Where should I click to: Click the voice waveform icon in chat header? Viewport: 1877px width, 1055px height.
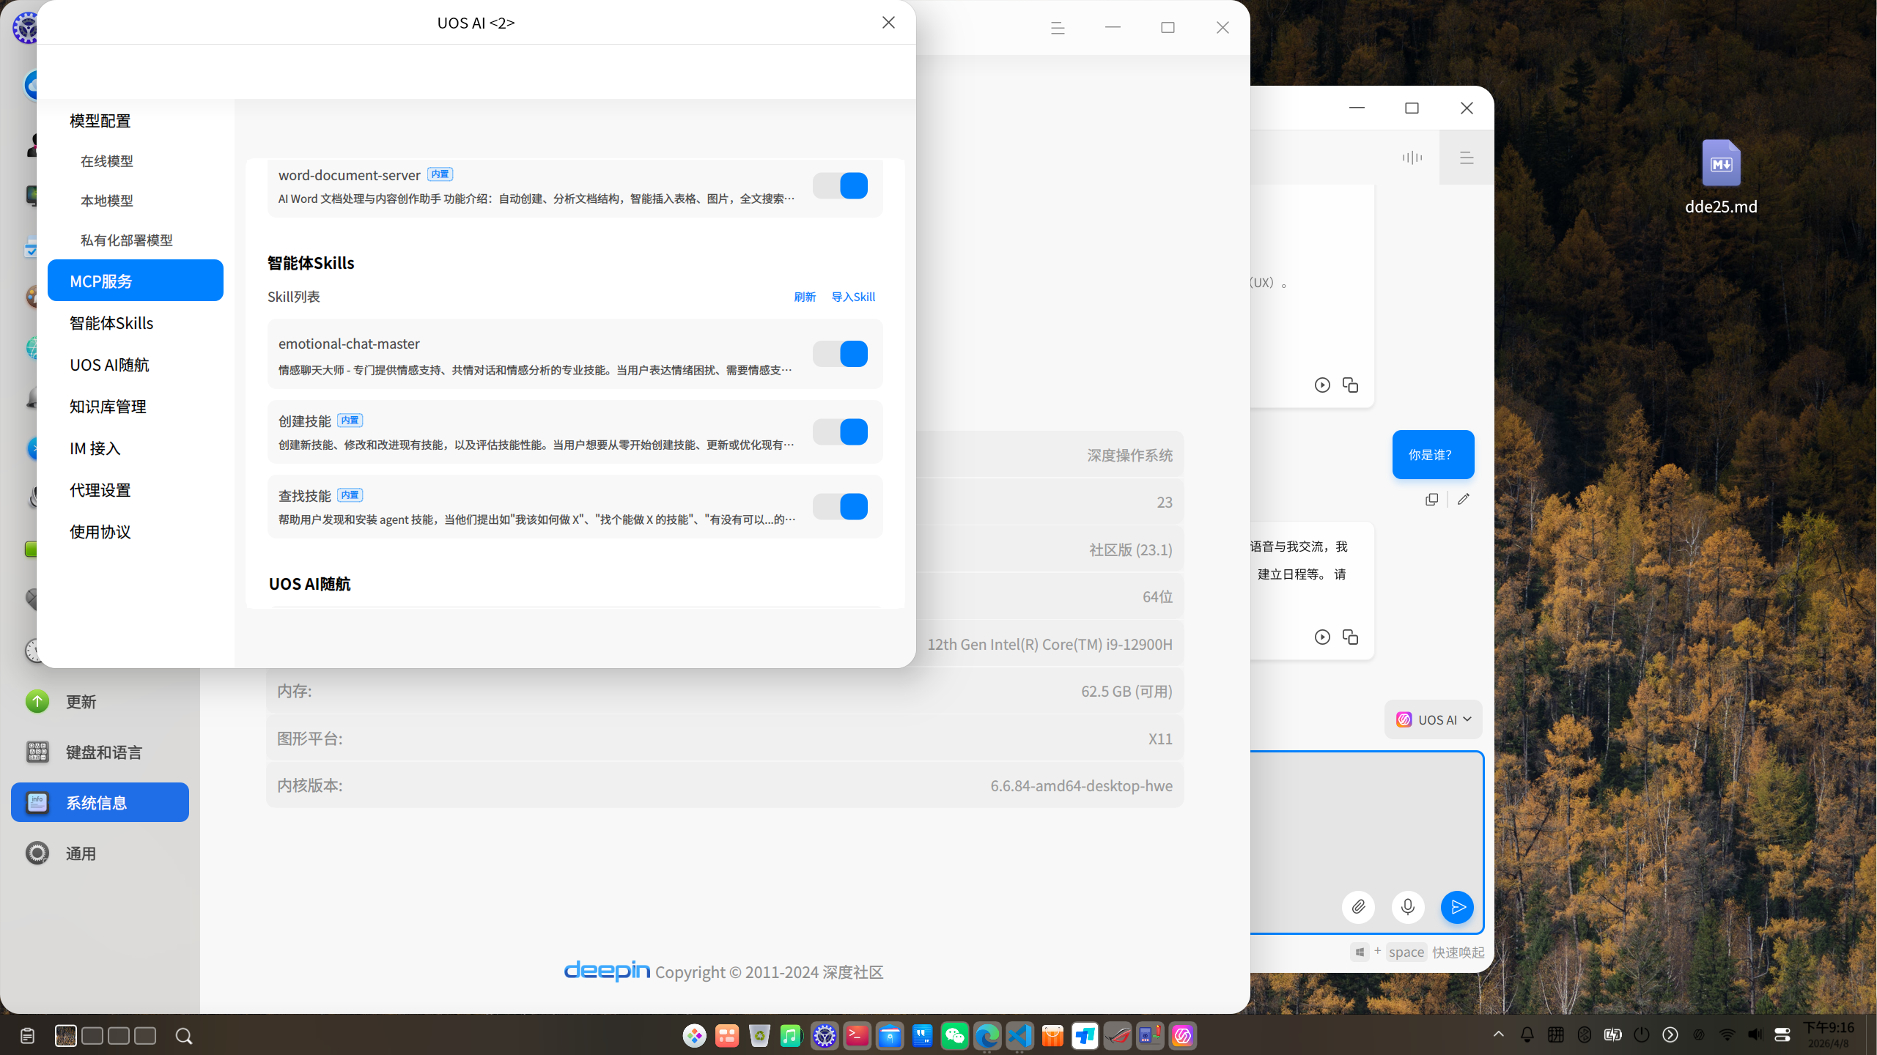pos(1412,158)
